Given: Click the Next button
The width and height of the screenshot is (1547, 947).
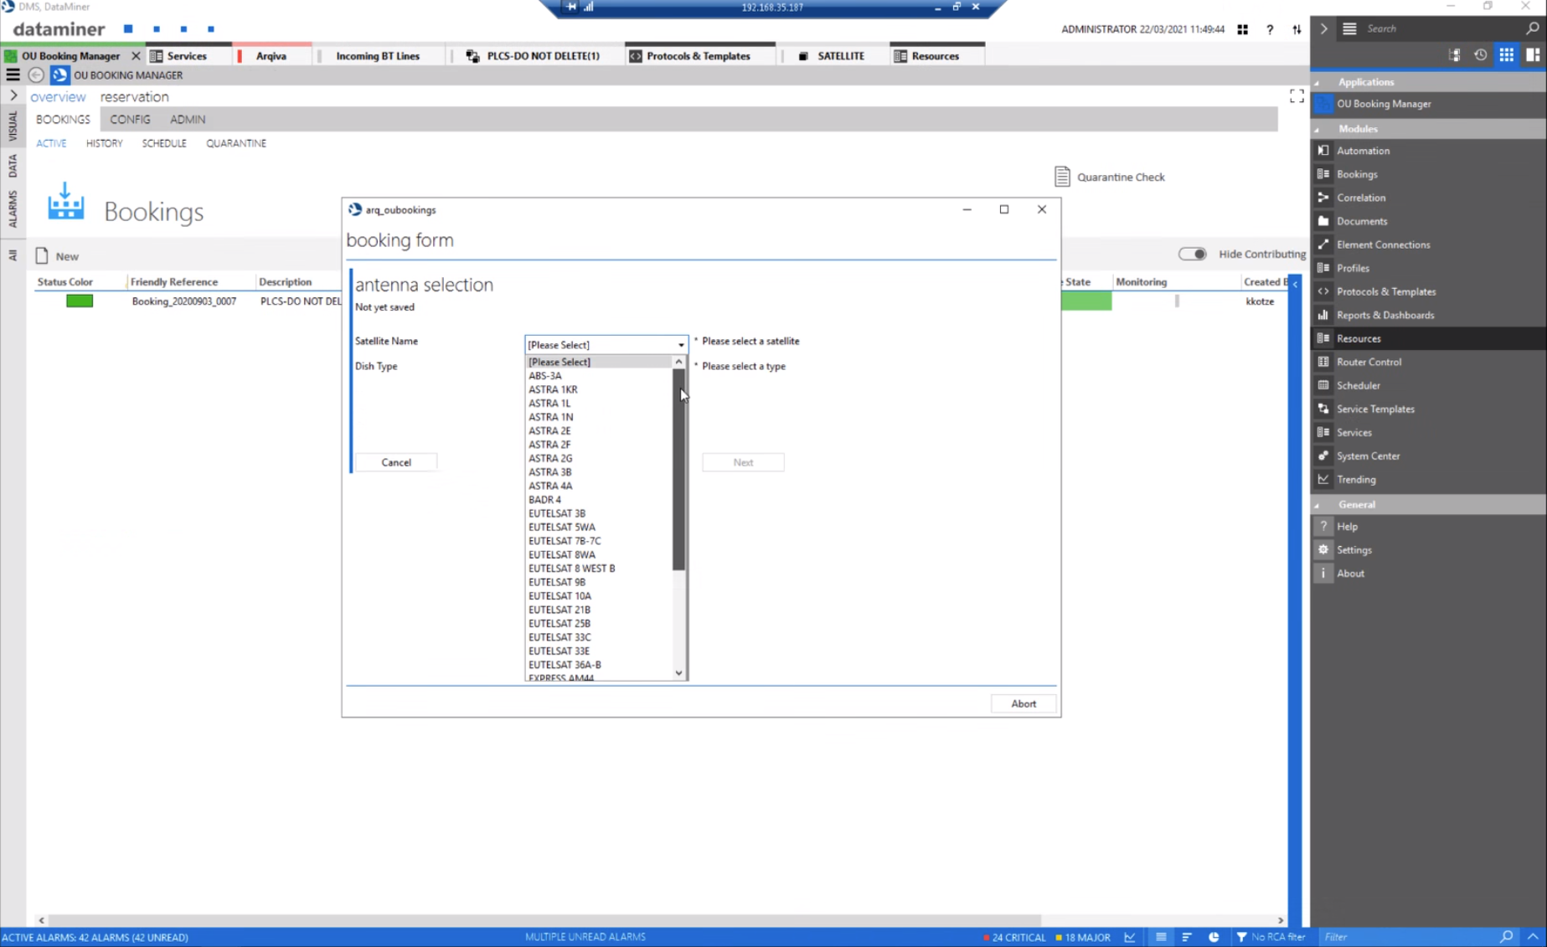Looking at the screenshot, I should (x=743, y=462).
